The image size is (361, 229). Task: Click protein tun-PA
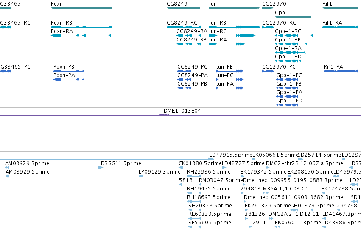point(230,88)
